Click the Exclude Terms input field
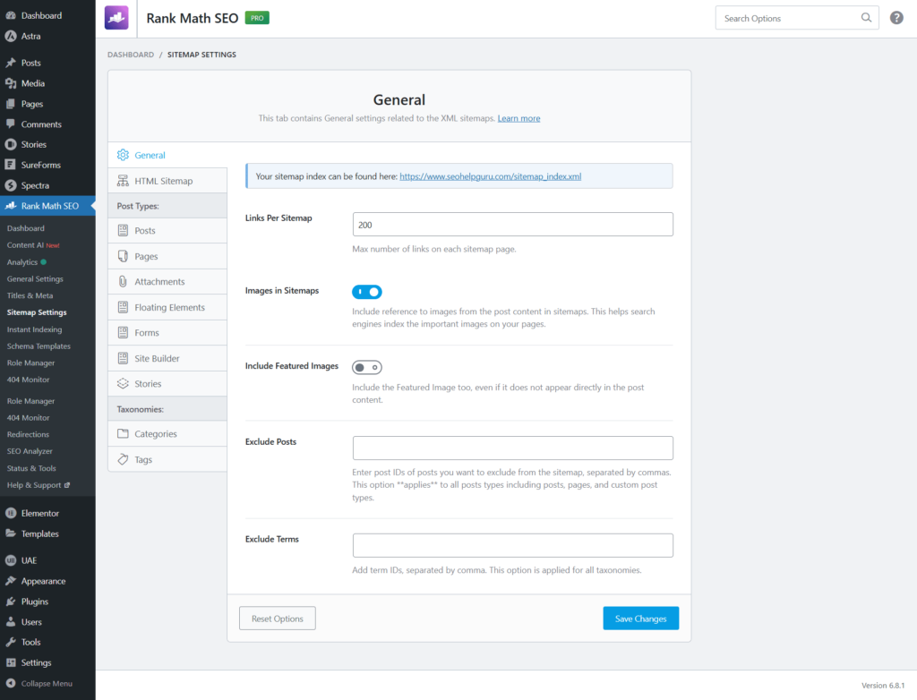 (x=513, y=545)
